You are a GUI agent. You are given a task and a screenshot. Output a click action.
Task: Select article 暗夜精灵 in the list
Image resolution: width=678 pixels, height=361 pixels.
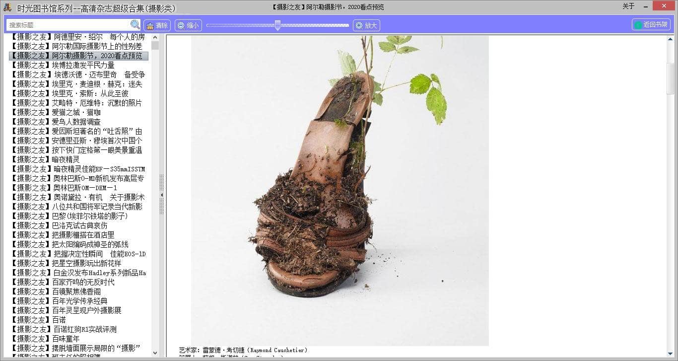tap(66, 159)
